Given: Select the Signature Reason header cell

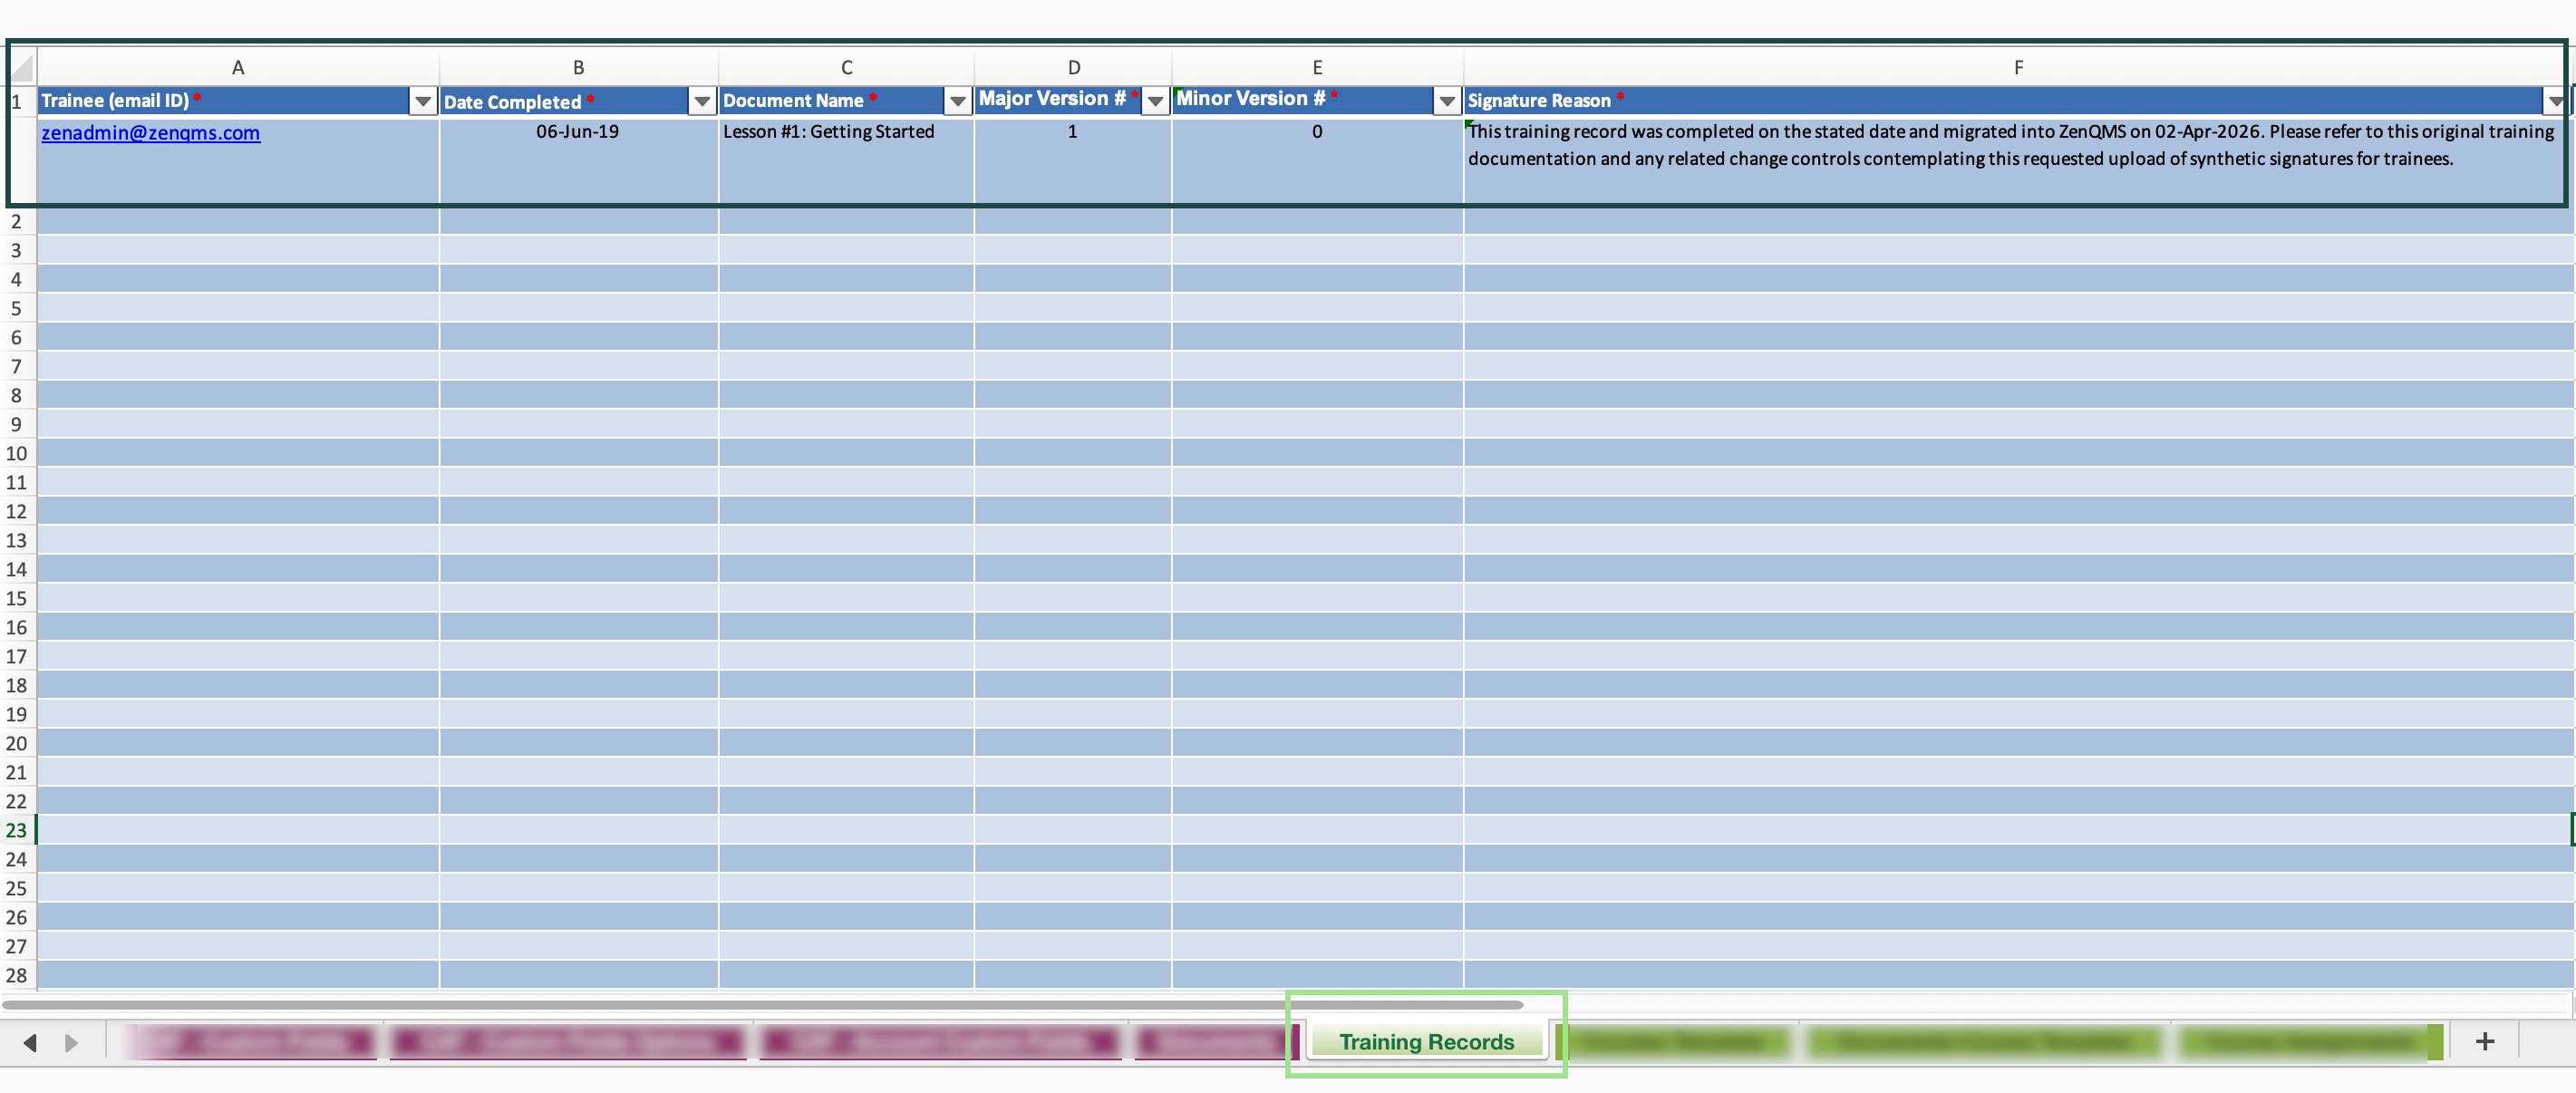Looking at the screenshot, I should click(2018, 101).
